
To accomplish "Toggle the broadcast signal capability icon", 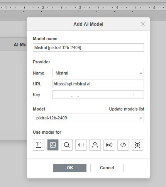I will coord(109,145).
